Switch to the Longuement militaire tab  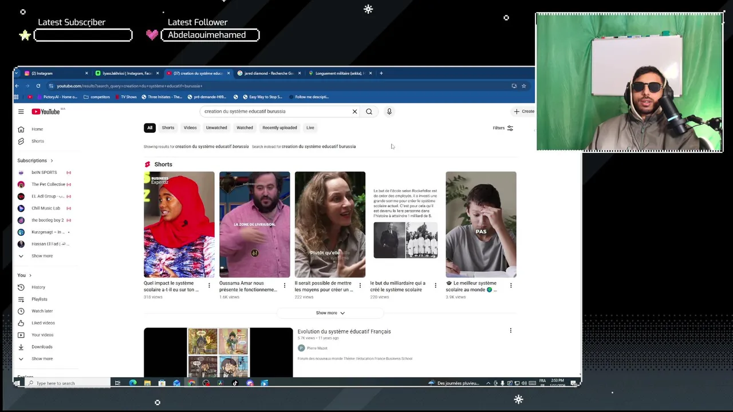340,73
